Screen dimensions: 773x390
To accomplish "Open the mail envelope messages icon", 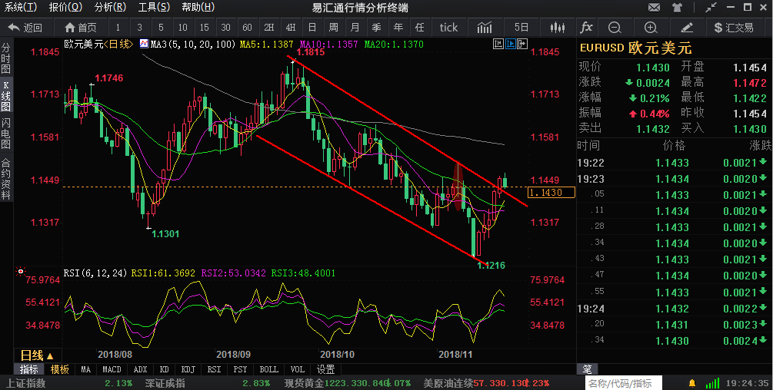I will [654, 8].
